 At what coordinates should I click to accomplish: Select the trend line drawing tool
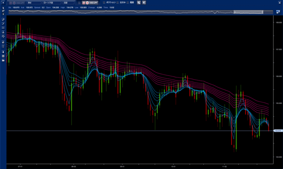coord(3,23)
